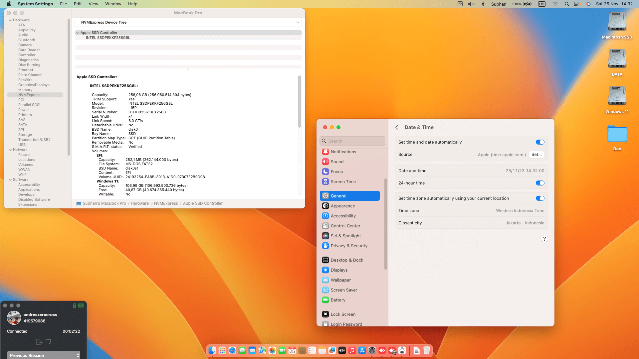Click the help question mark button
Screen dimensions: 639x359
tap(544, 239)
